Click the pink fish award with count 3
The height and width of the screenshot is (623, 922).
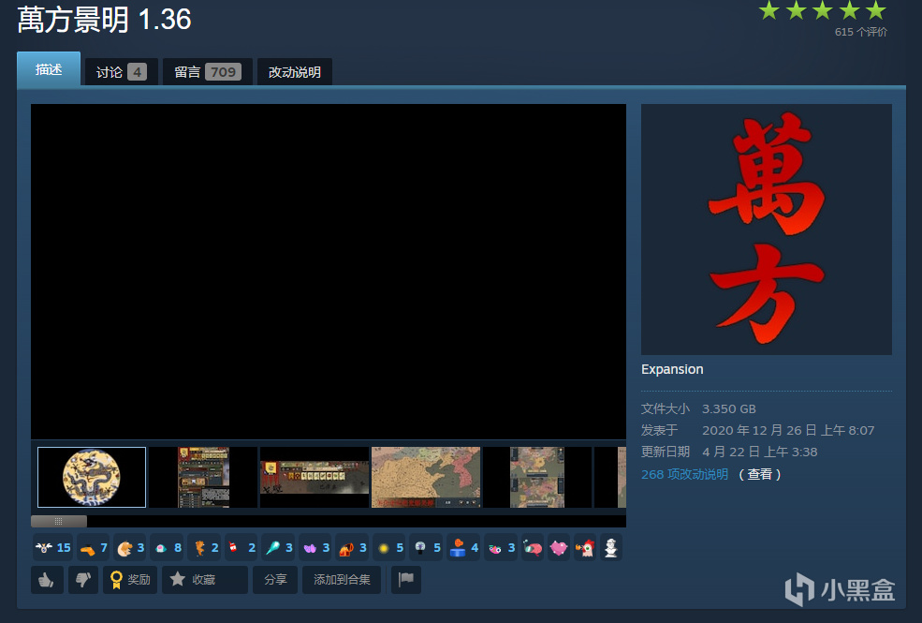pos(501,548)
